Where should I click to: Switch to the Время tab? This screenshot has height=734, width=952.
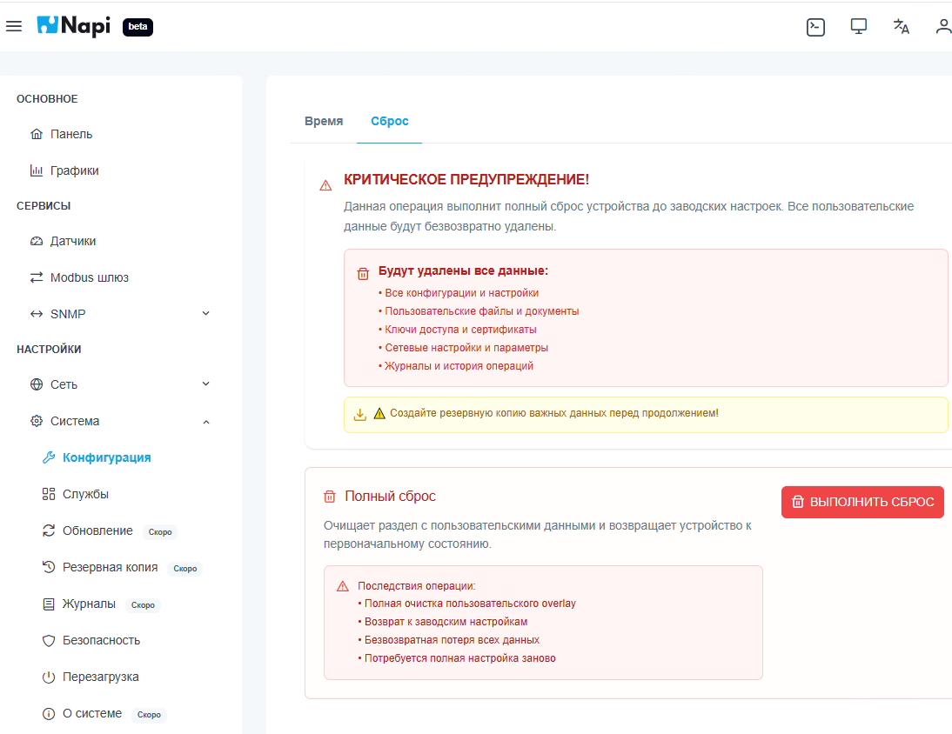(324, 121)
